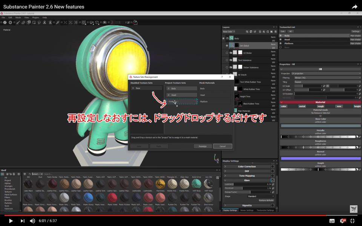362x226 pixels.
Task: Adjust the Glare Luminance slider
Action: click(248, 184)
